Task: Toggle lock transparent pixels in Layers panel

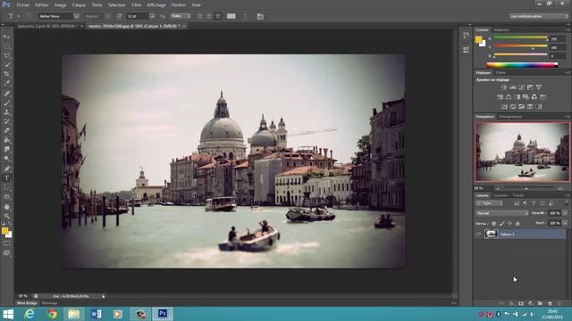Action: [493, 224]
